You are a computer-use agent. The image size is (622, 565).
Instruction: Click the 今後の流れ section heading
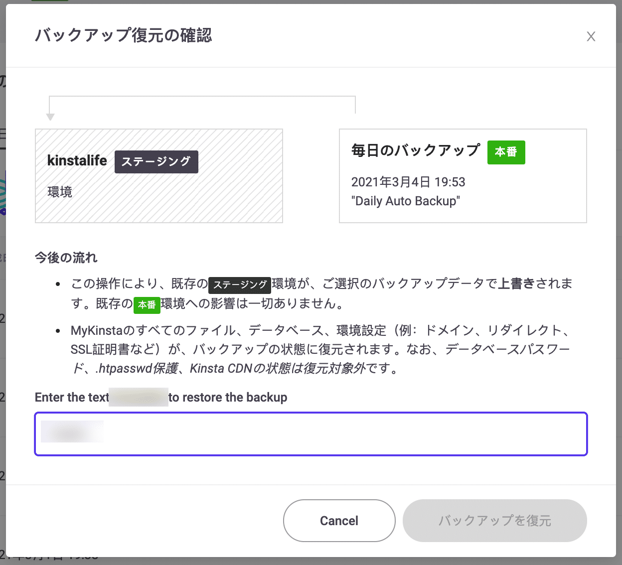[x=66, y=258]
